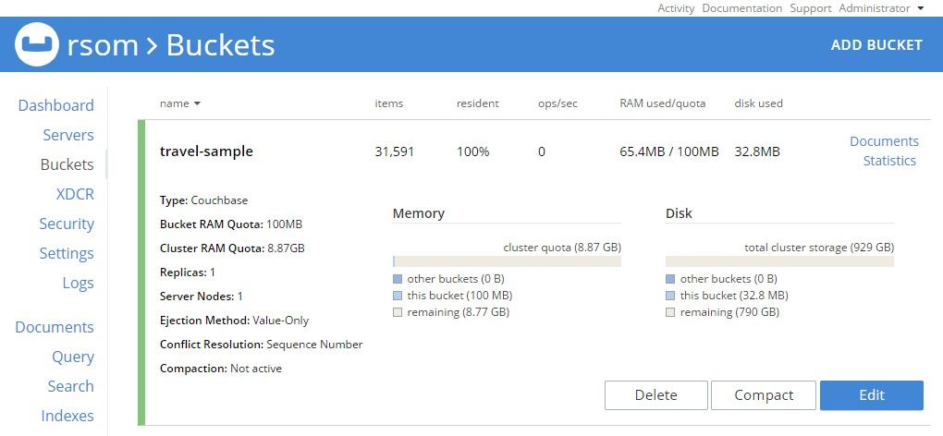The width and height of the screenshot is (943, 436).
Task: Compact the travel-sample bucket
Action: pos(764,395)
